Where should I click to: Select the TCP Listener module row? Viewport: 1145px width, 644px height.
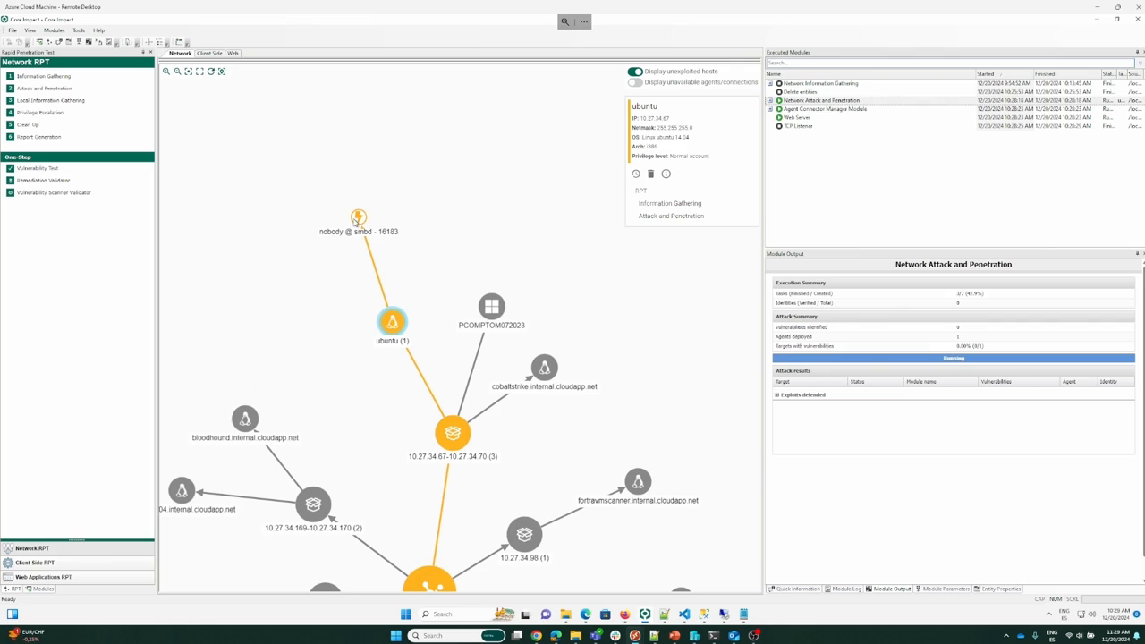coord(954,126)
